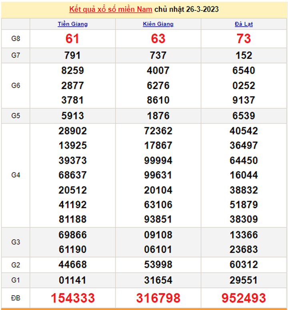
Task: Select the G4 row label
Action: point(16,175)
